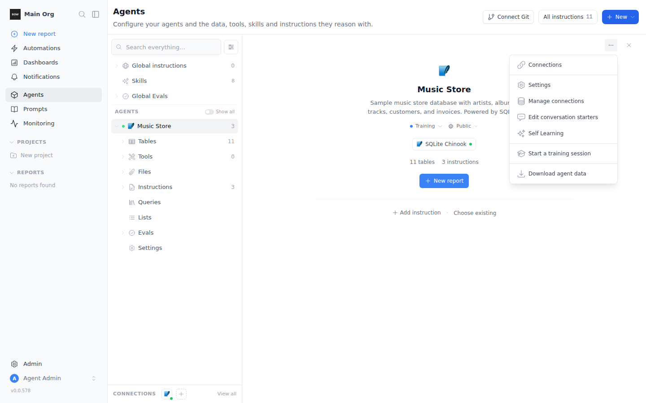Click the Add instruction link
This screenshot has height=403, width=646.
pyautogui.click(x=417, y=213)
